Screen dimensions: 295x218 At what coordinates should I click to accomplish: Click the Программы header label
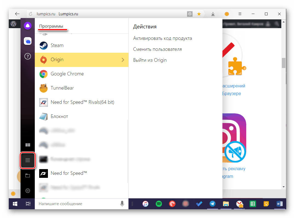51,26
